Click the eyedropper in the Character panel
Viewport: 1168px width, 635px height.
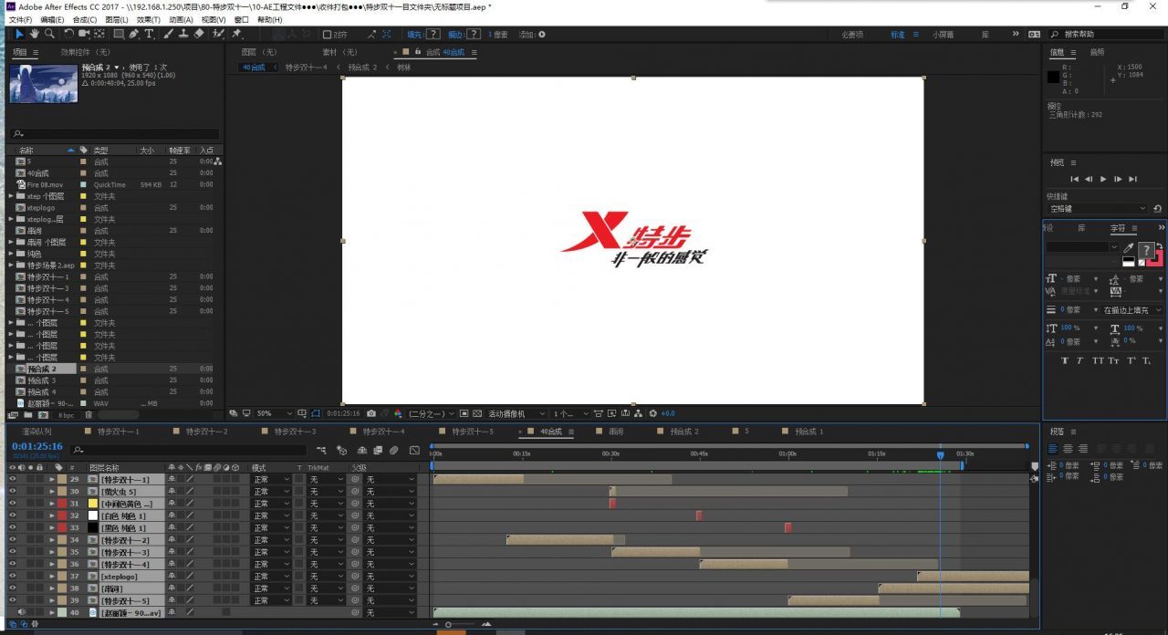point(1128,247)
